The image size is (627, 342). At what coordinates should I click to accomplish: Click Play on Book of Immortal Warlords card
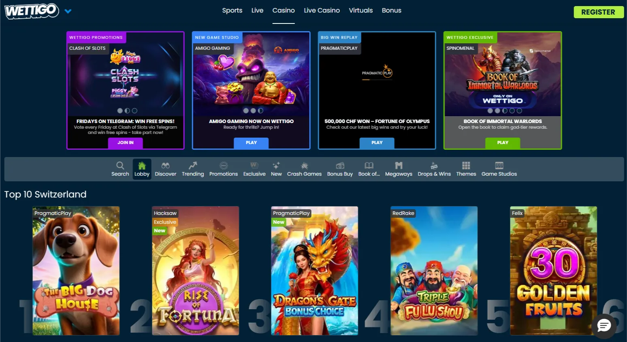tap(503, 143)
